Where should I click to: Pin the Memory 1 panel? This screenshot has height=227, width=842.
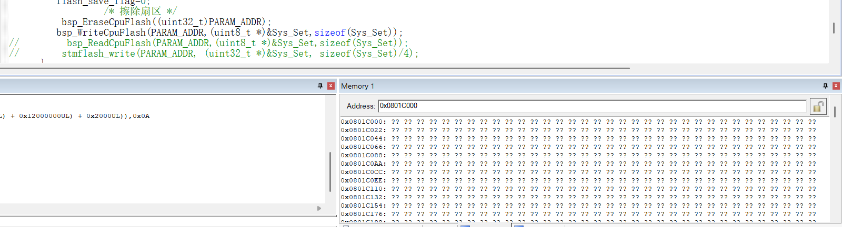click(825, 86)
